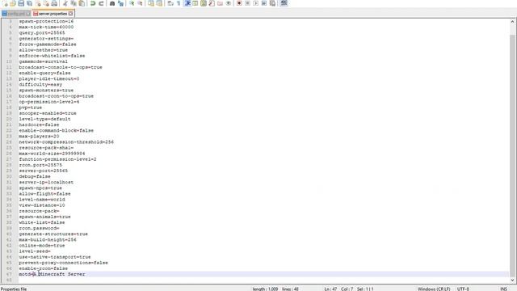517x291 pixels.
Task: Toggle Show All Characters pilcrow icon
Action: coord(179,3)
